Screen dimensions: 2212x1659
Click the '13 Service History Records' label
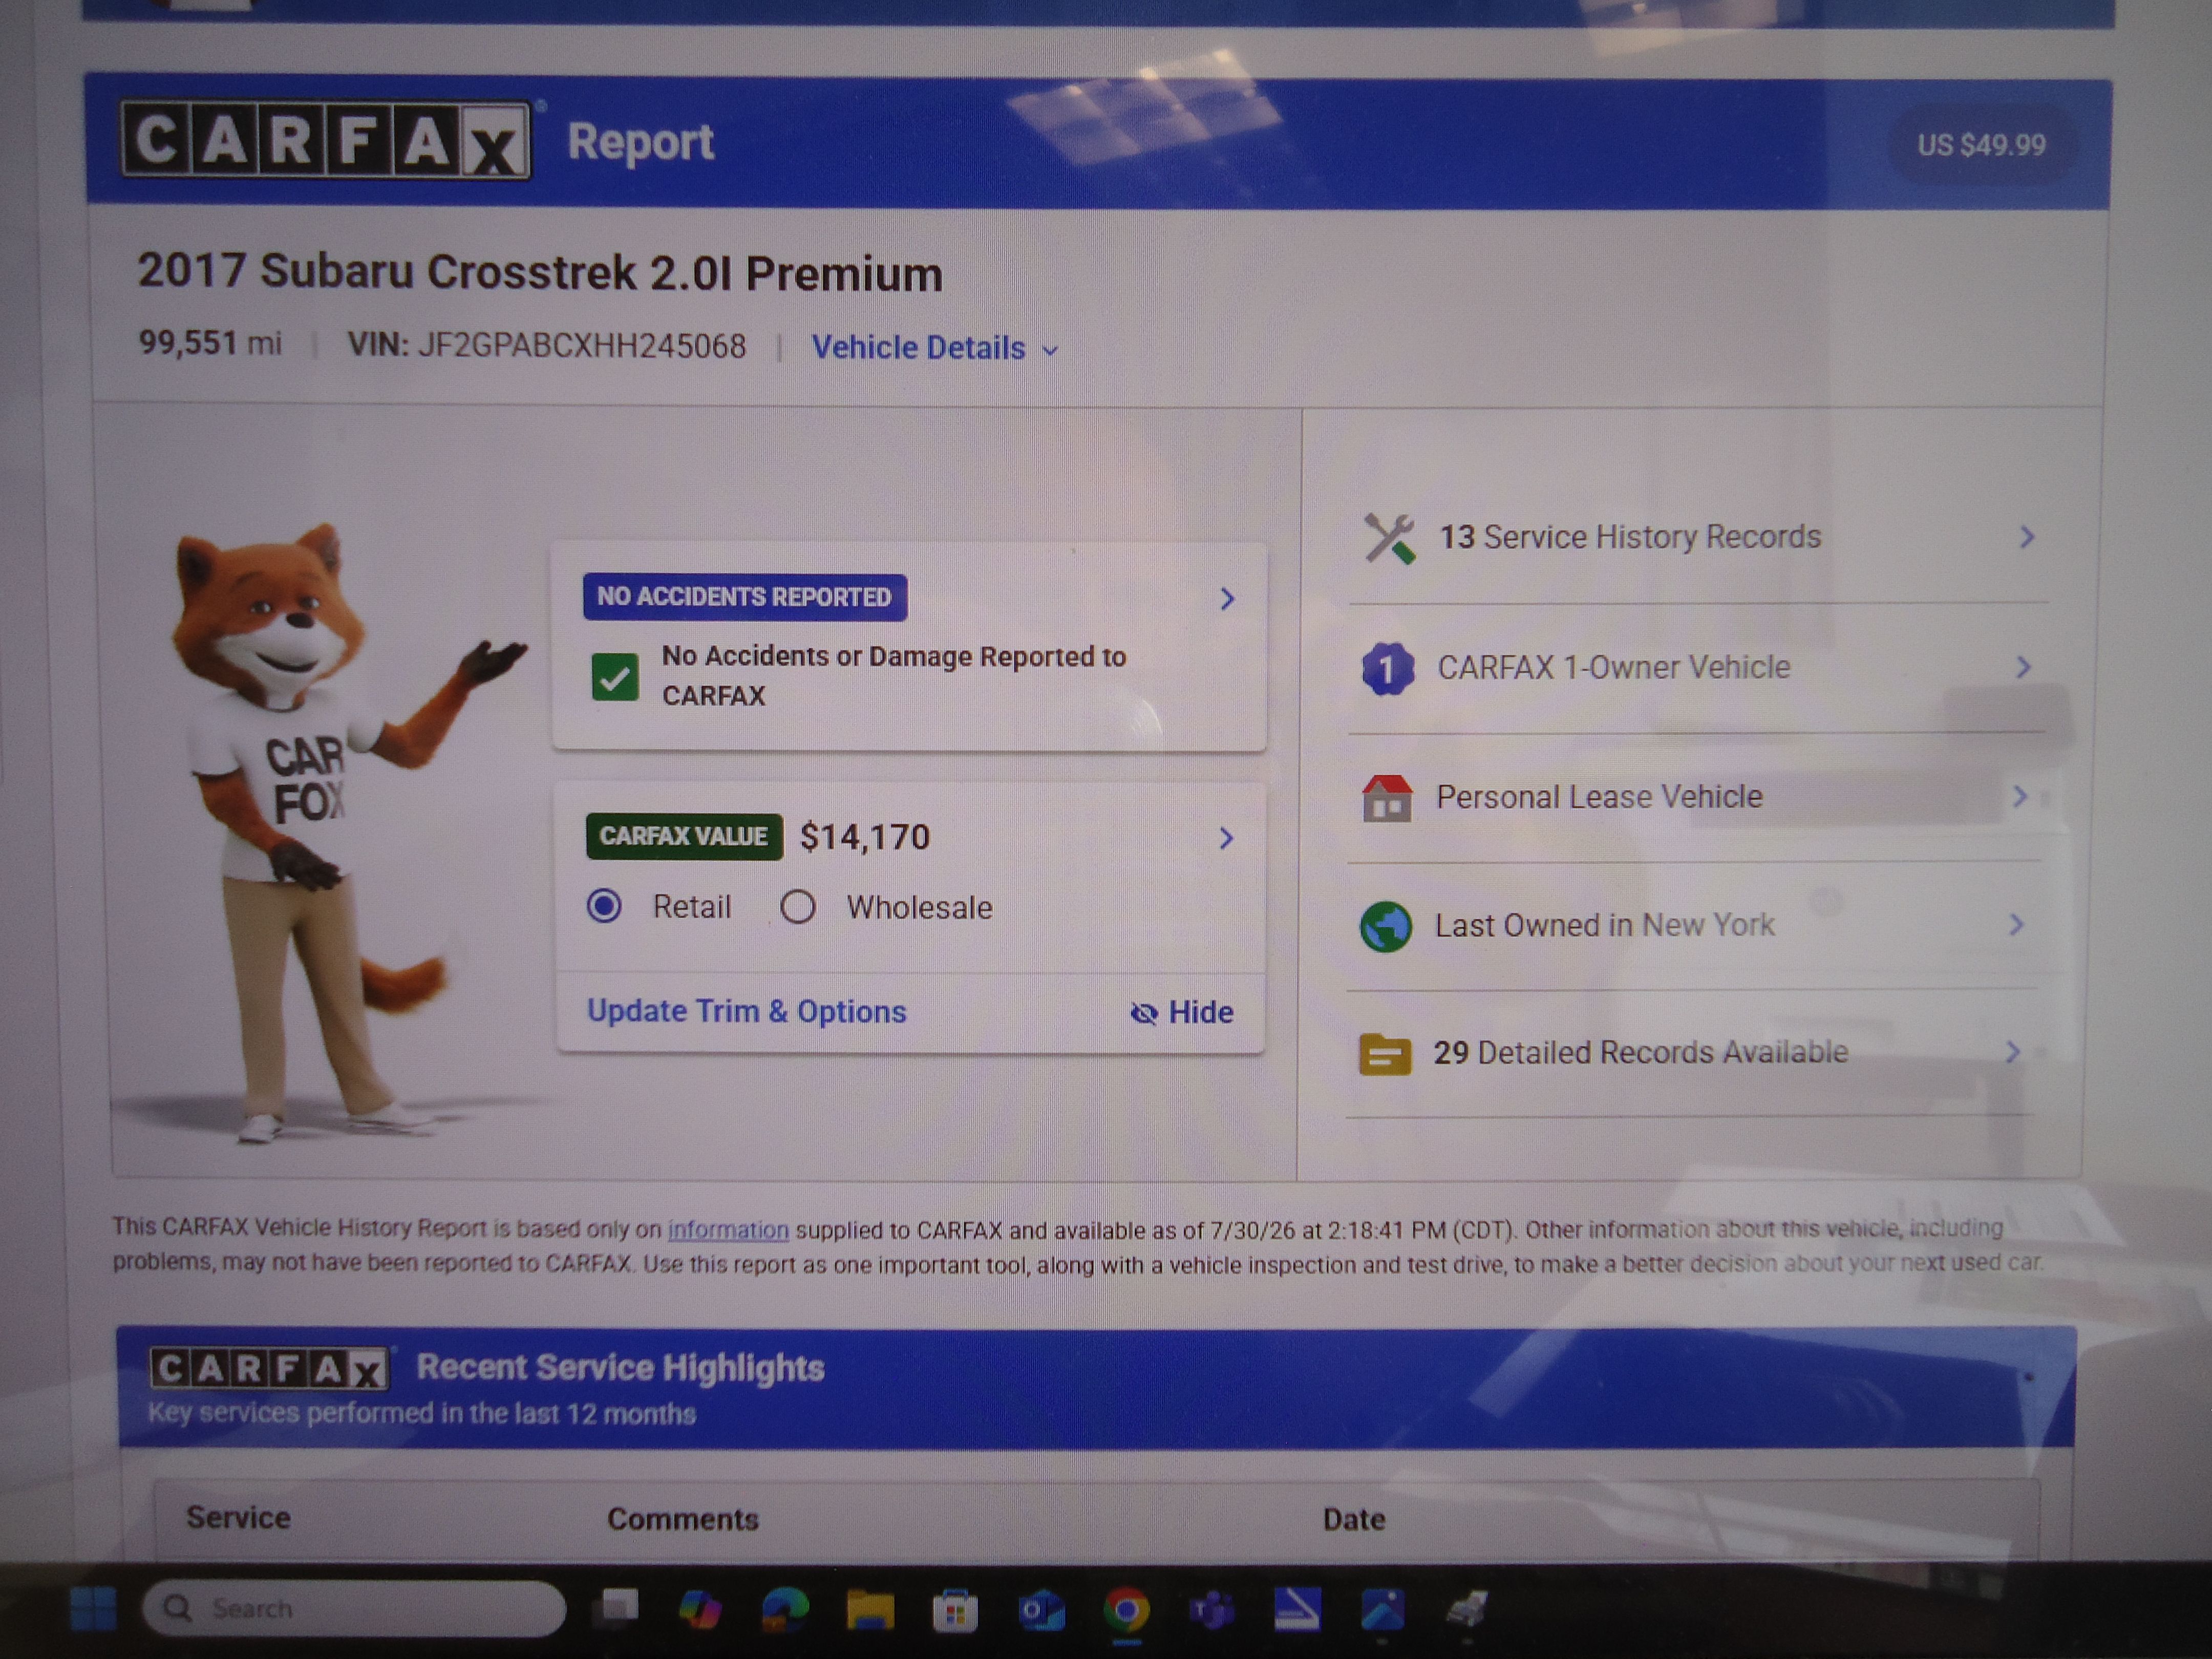(1630, 537)
